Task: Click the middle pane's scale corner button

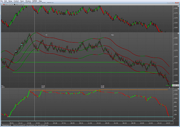Action: point(178,33)
